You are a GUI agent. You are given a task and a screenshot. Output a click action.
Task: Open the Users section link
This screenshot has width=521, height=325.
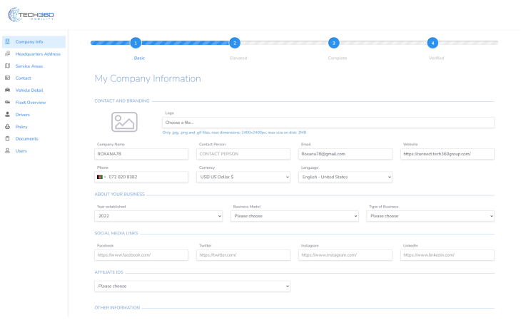tap(21, 150)
